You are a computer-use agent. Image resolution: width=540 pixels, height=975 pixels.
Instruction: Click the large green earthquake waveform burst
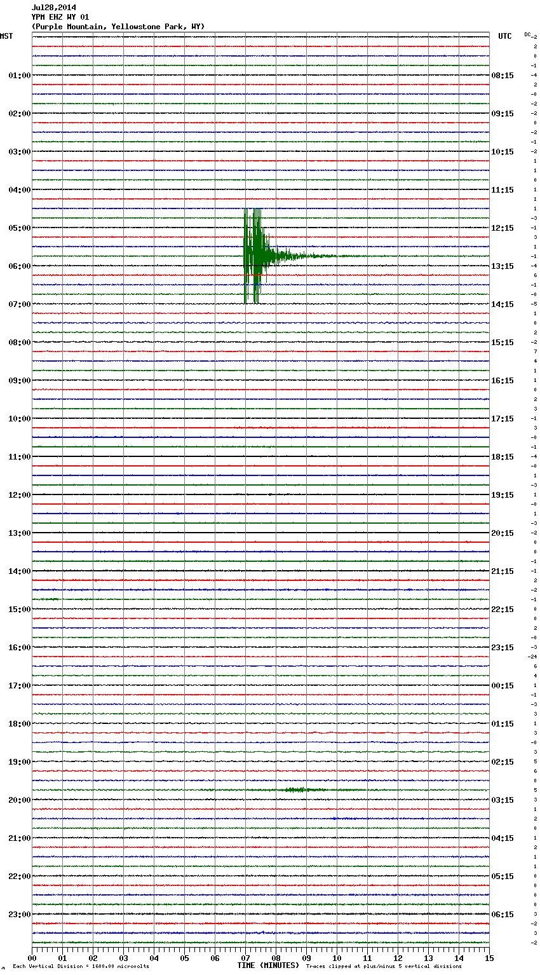[x=260, y=256]
